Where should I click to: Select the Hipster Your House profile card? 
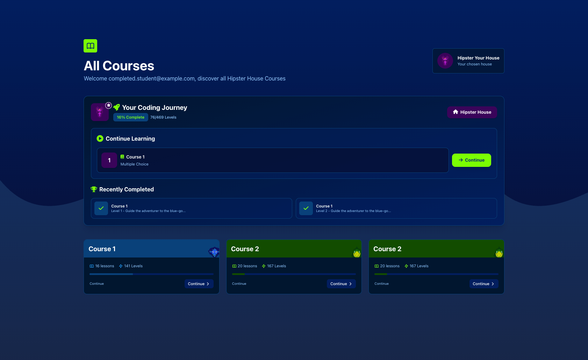click(468, 61)
